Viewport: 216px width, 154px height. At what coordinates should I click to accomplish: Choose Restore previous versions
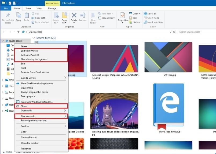click(x=41, y=121)
